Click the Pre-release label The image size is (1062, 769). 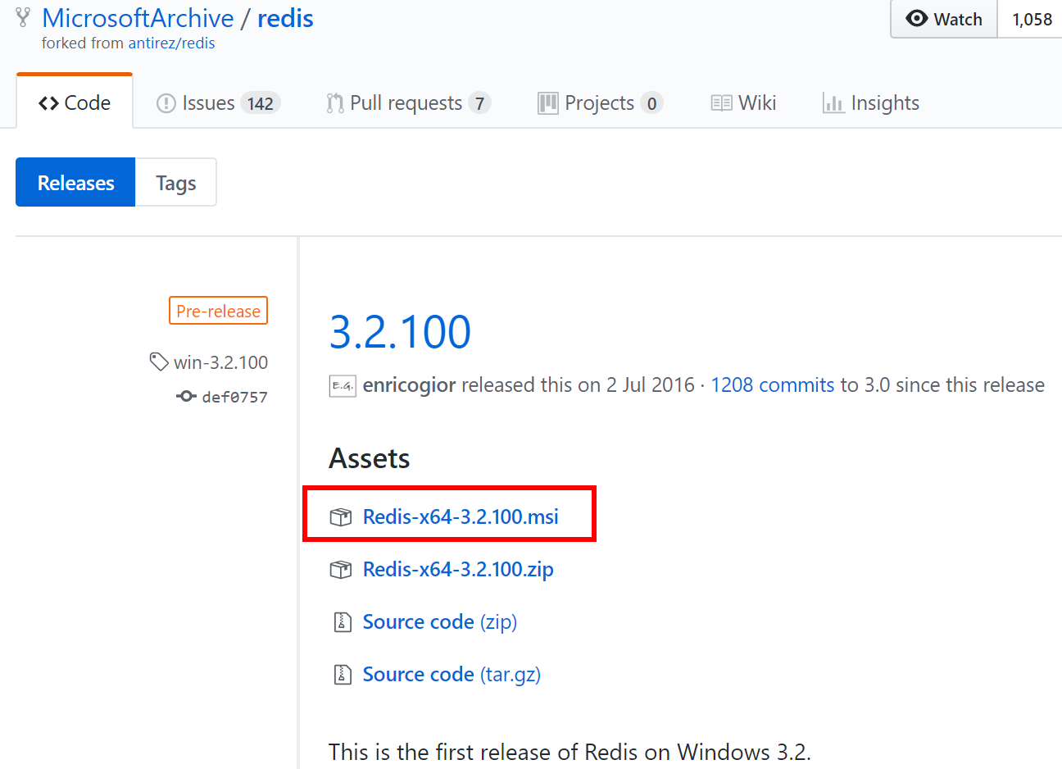(x=218, y=311)
